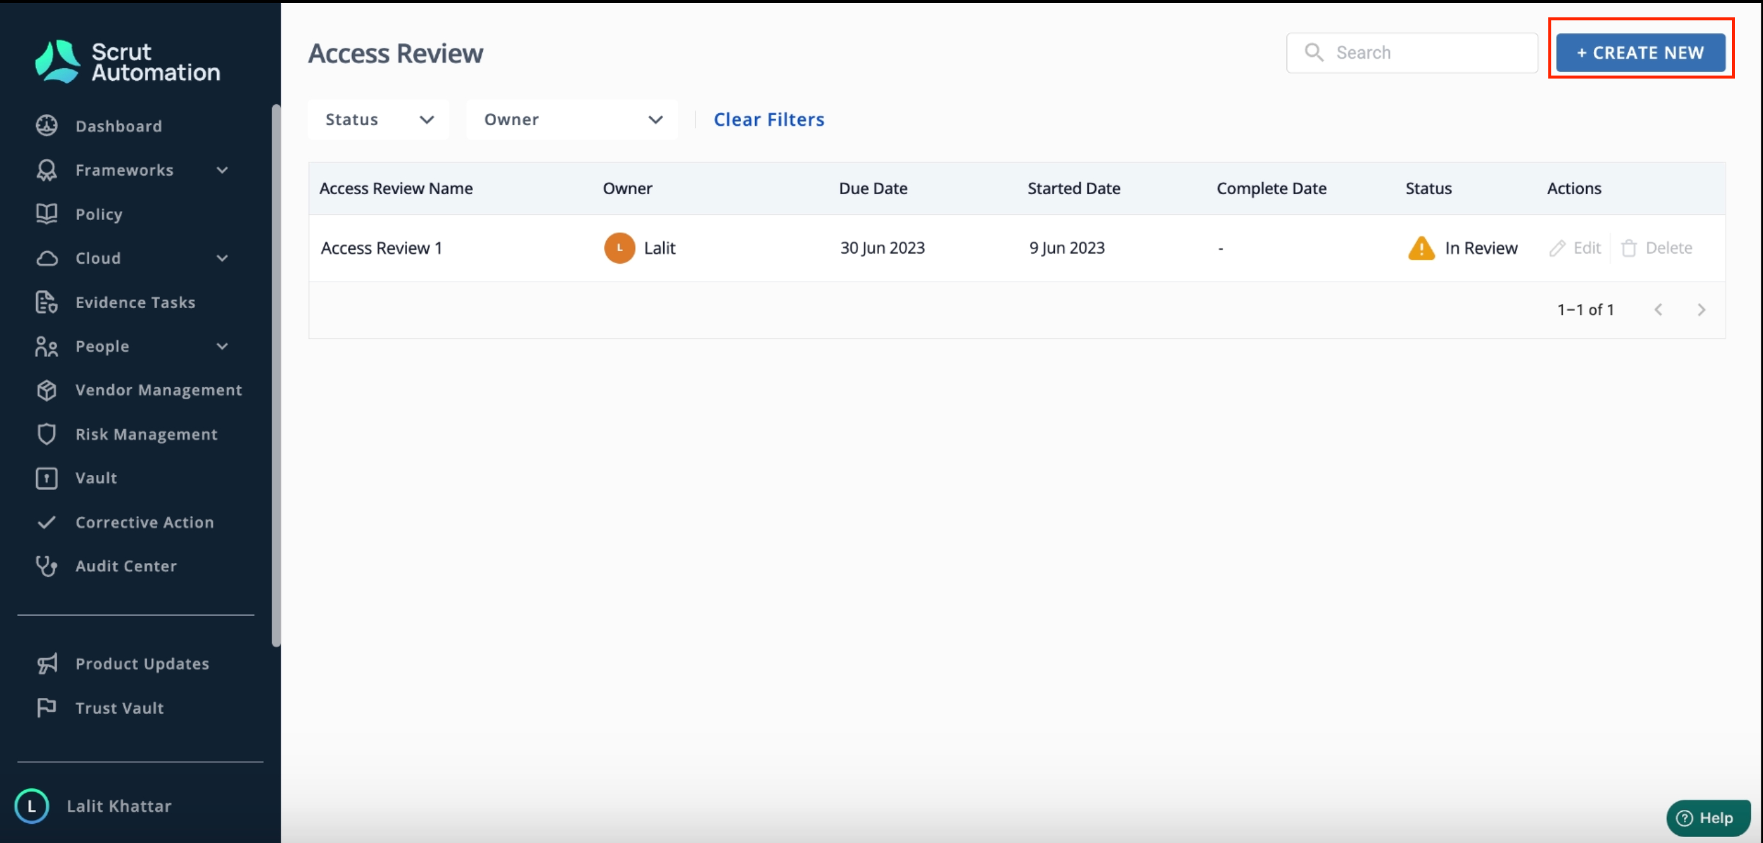Click Lalit's orange owner avatar

pyautogui.click(x=619, y=248)
